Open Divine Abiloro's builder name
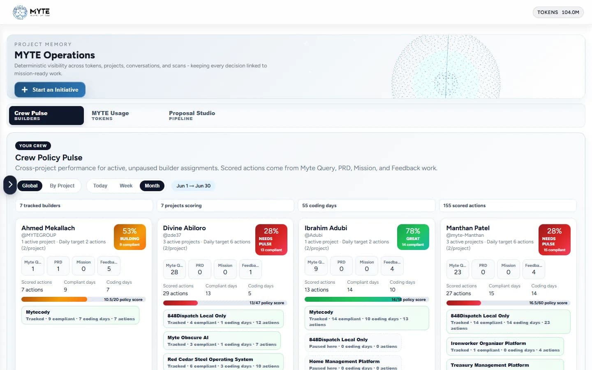Screen dimensions: 592x370 [184, 228]
